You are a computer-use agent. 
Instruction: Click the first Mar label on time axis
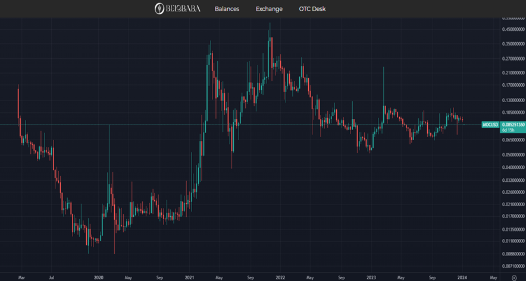coord(22,277)
